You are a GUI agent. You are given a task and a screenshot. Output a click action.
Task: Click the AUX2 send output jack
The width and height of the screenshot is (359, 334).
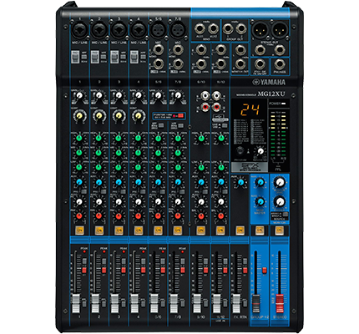click(213, 29)
